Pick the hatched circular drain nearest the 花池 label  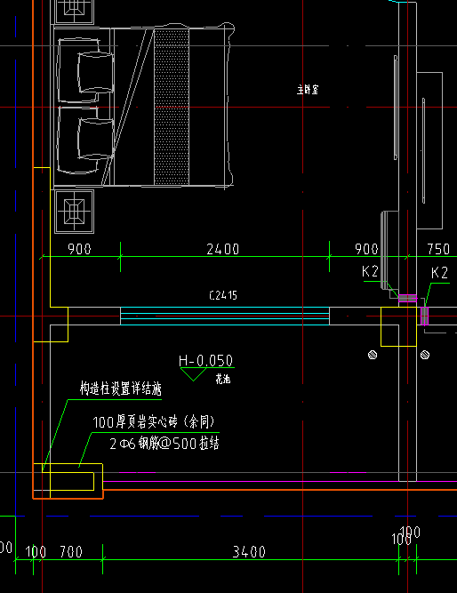coord(373,355)
